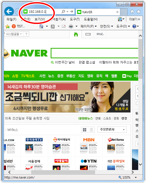This screenshot has height=183, width=146.
Task: Click the 사전 link
Action: [42, 76]
